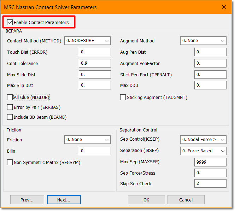This screenshot has height=211, width=235.
Task: Click Touch Dist (ERROR) field
Action: (95, 52)
